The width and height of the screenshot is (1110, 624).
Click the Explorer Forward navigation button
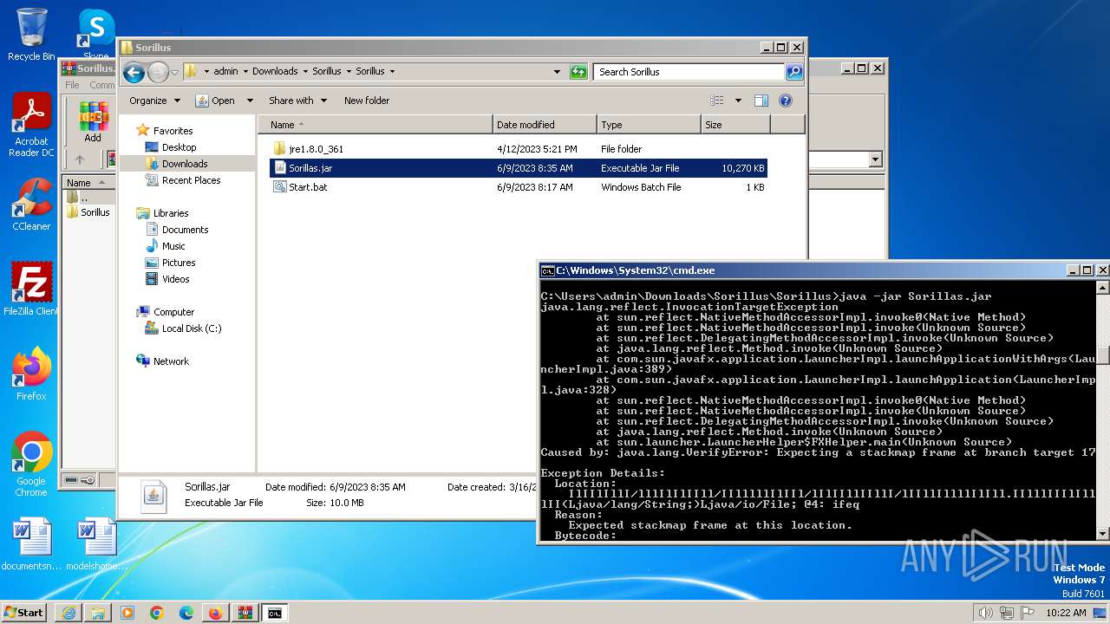click(158, 72)
